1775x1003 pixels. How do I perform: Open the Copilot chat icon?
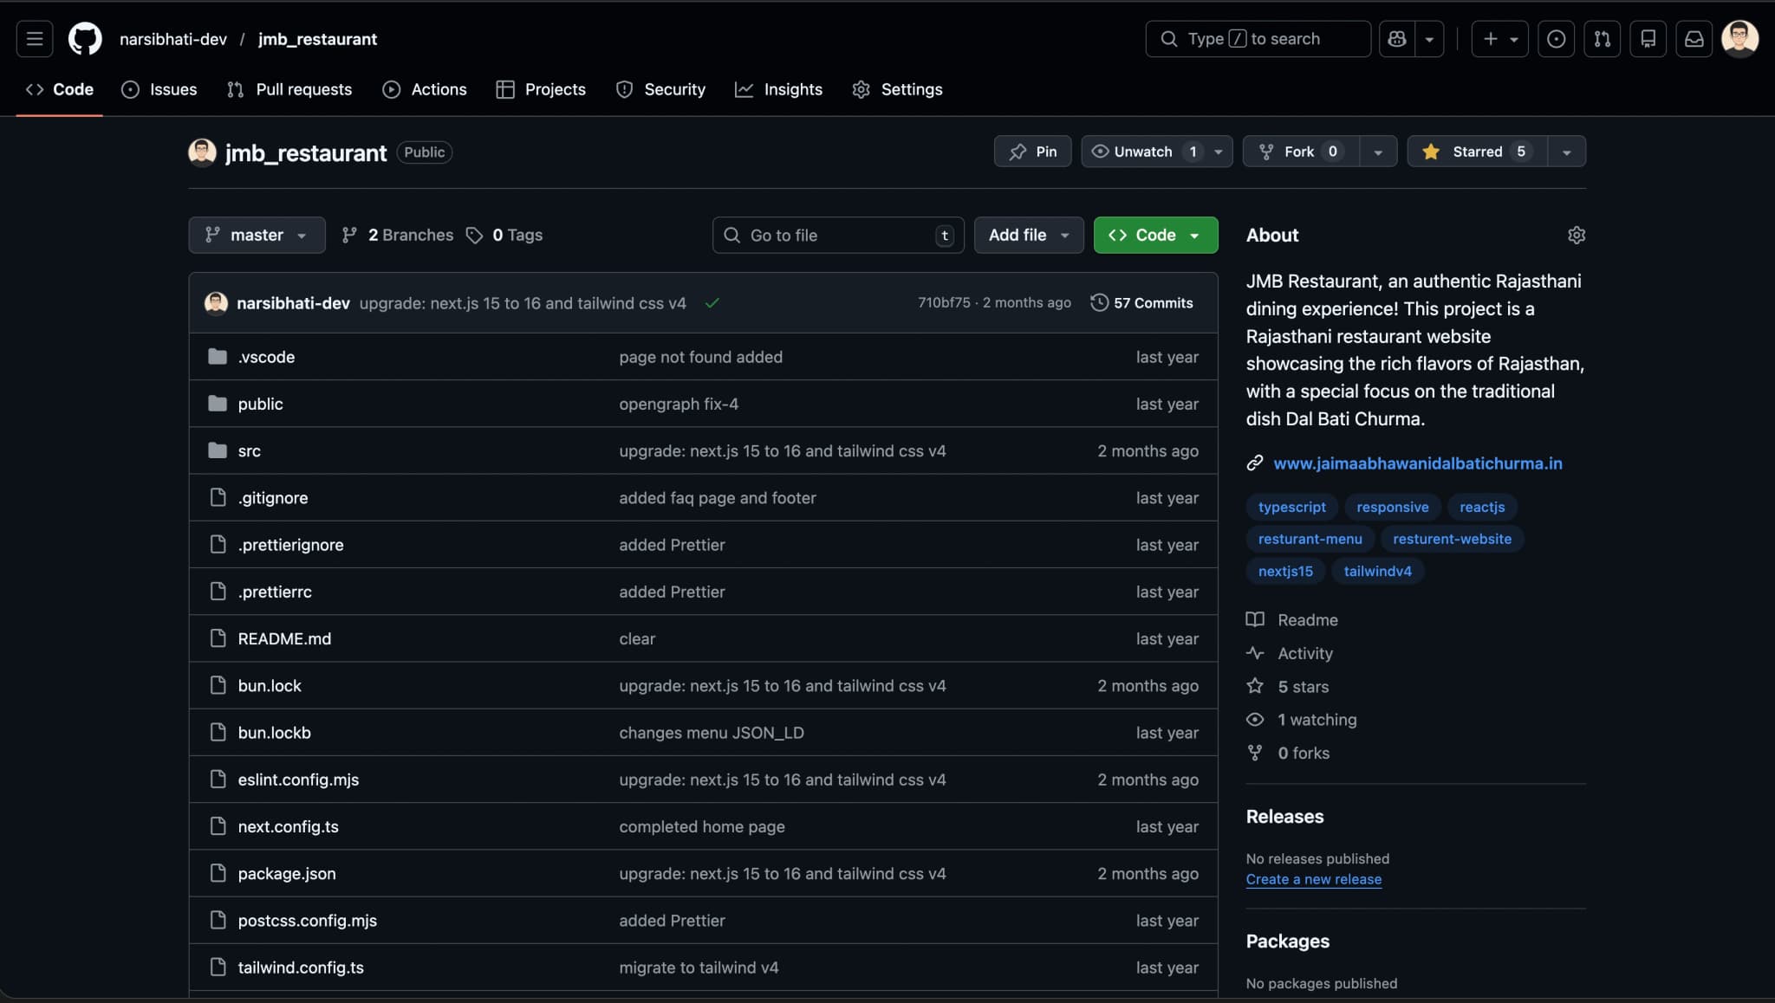click(x=1397, y=39)
